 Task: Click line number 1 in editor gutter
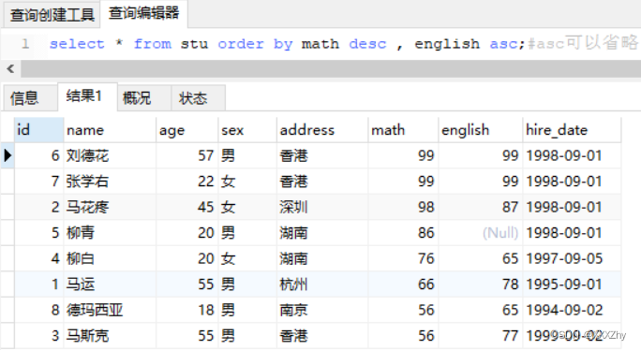pos(25,43)
